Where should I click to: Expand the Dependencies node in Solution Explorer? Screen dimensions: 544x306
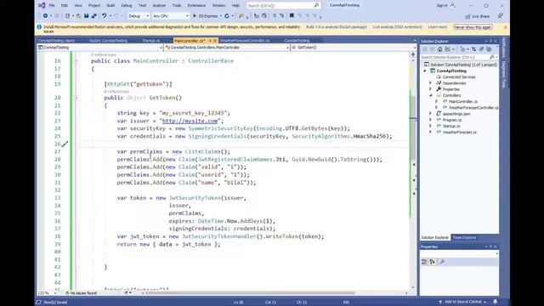click(x=431, y=83)
